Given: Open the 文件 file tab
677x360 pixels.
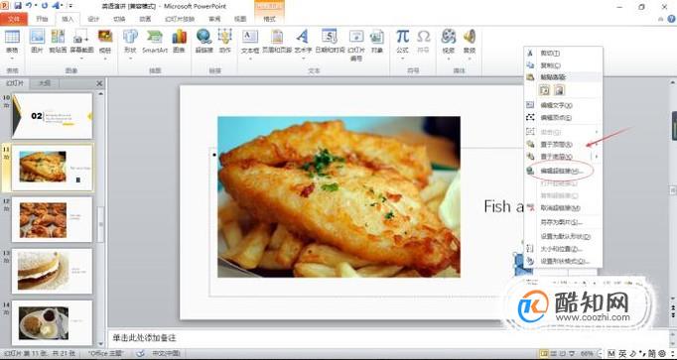Looking at the screenshot, I should [x=14, y=19].
